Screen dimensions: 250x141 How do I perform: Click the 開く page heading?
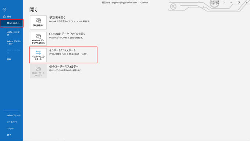(x=33, y=10)
